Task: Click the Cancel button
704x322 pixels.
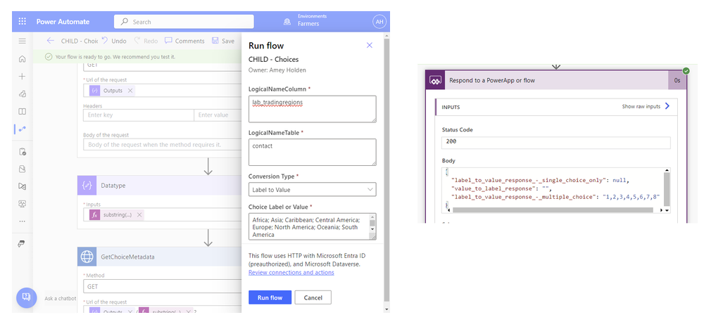Action: [x=313, y=297]
